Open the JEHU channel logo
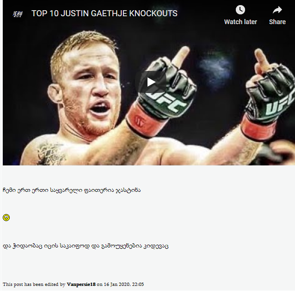This screenshot has height=291, width=295. click(x=18, y=14)
